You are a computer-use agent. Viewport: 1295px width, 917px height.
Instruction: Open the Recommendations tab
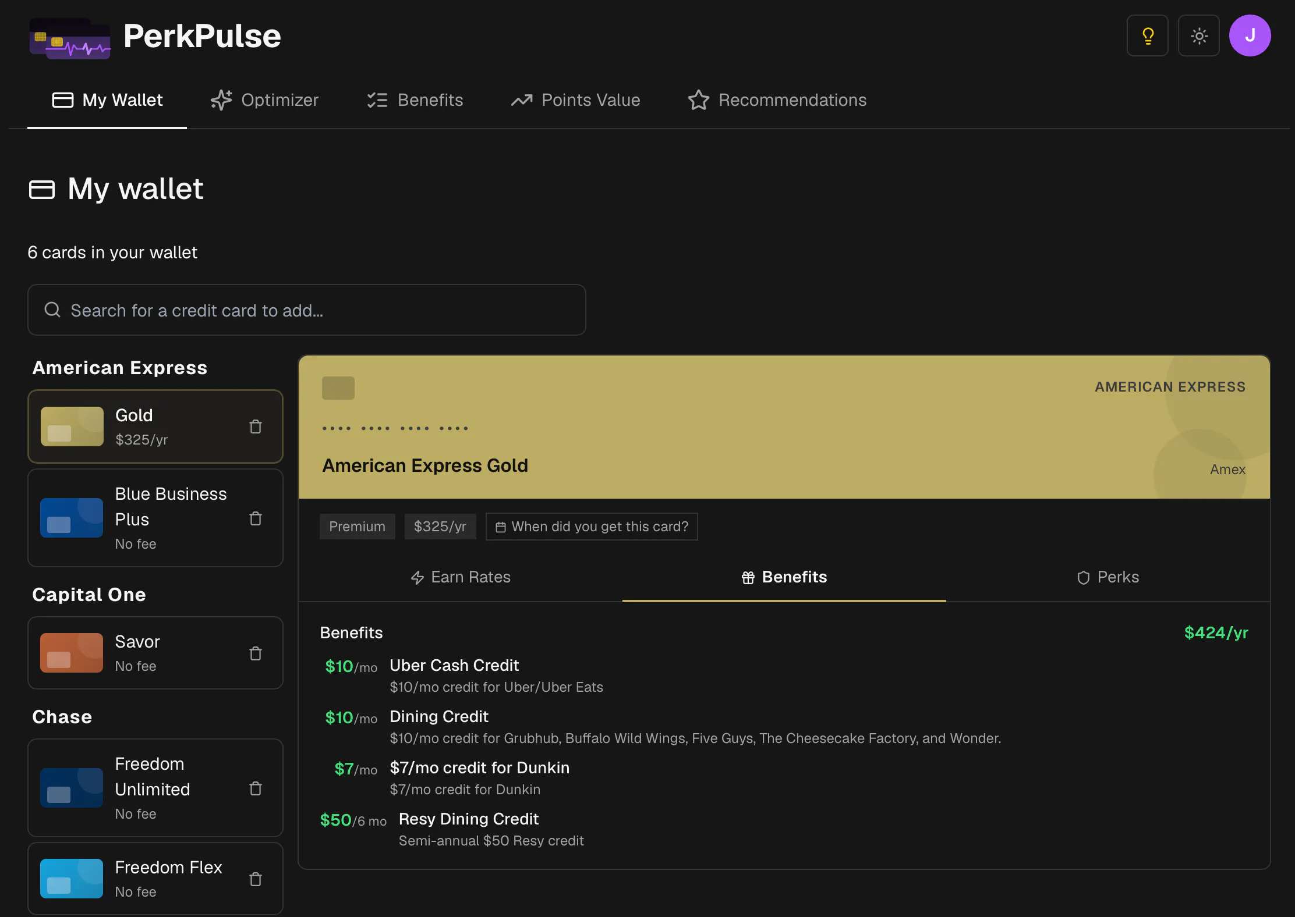(777, 100)
